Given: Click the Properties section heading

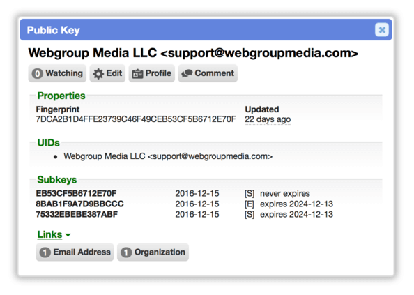Looking at the screenshot, I should coord(61,96).
